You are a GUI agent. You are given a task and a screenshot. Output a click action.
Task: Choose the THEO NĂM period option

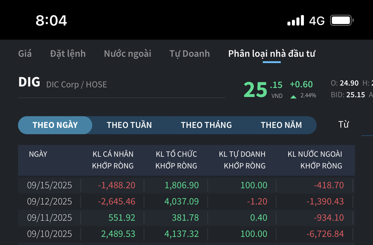coord(281,125)
